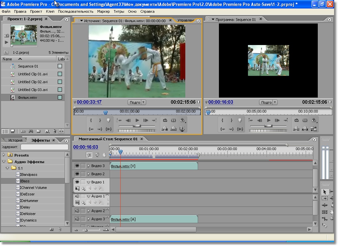338x246 pixels.
Task: Click Extract button in Program monitor
Action: coord(305,129)
